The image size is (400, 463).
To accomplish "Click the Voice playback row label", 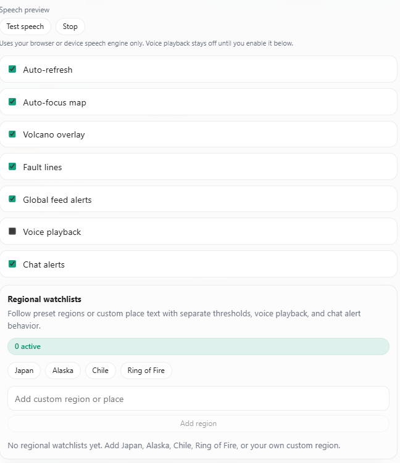I will tap(52, 232).
